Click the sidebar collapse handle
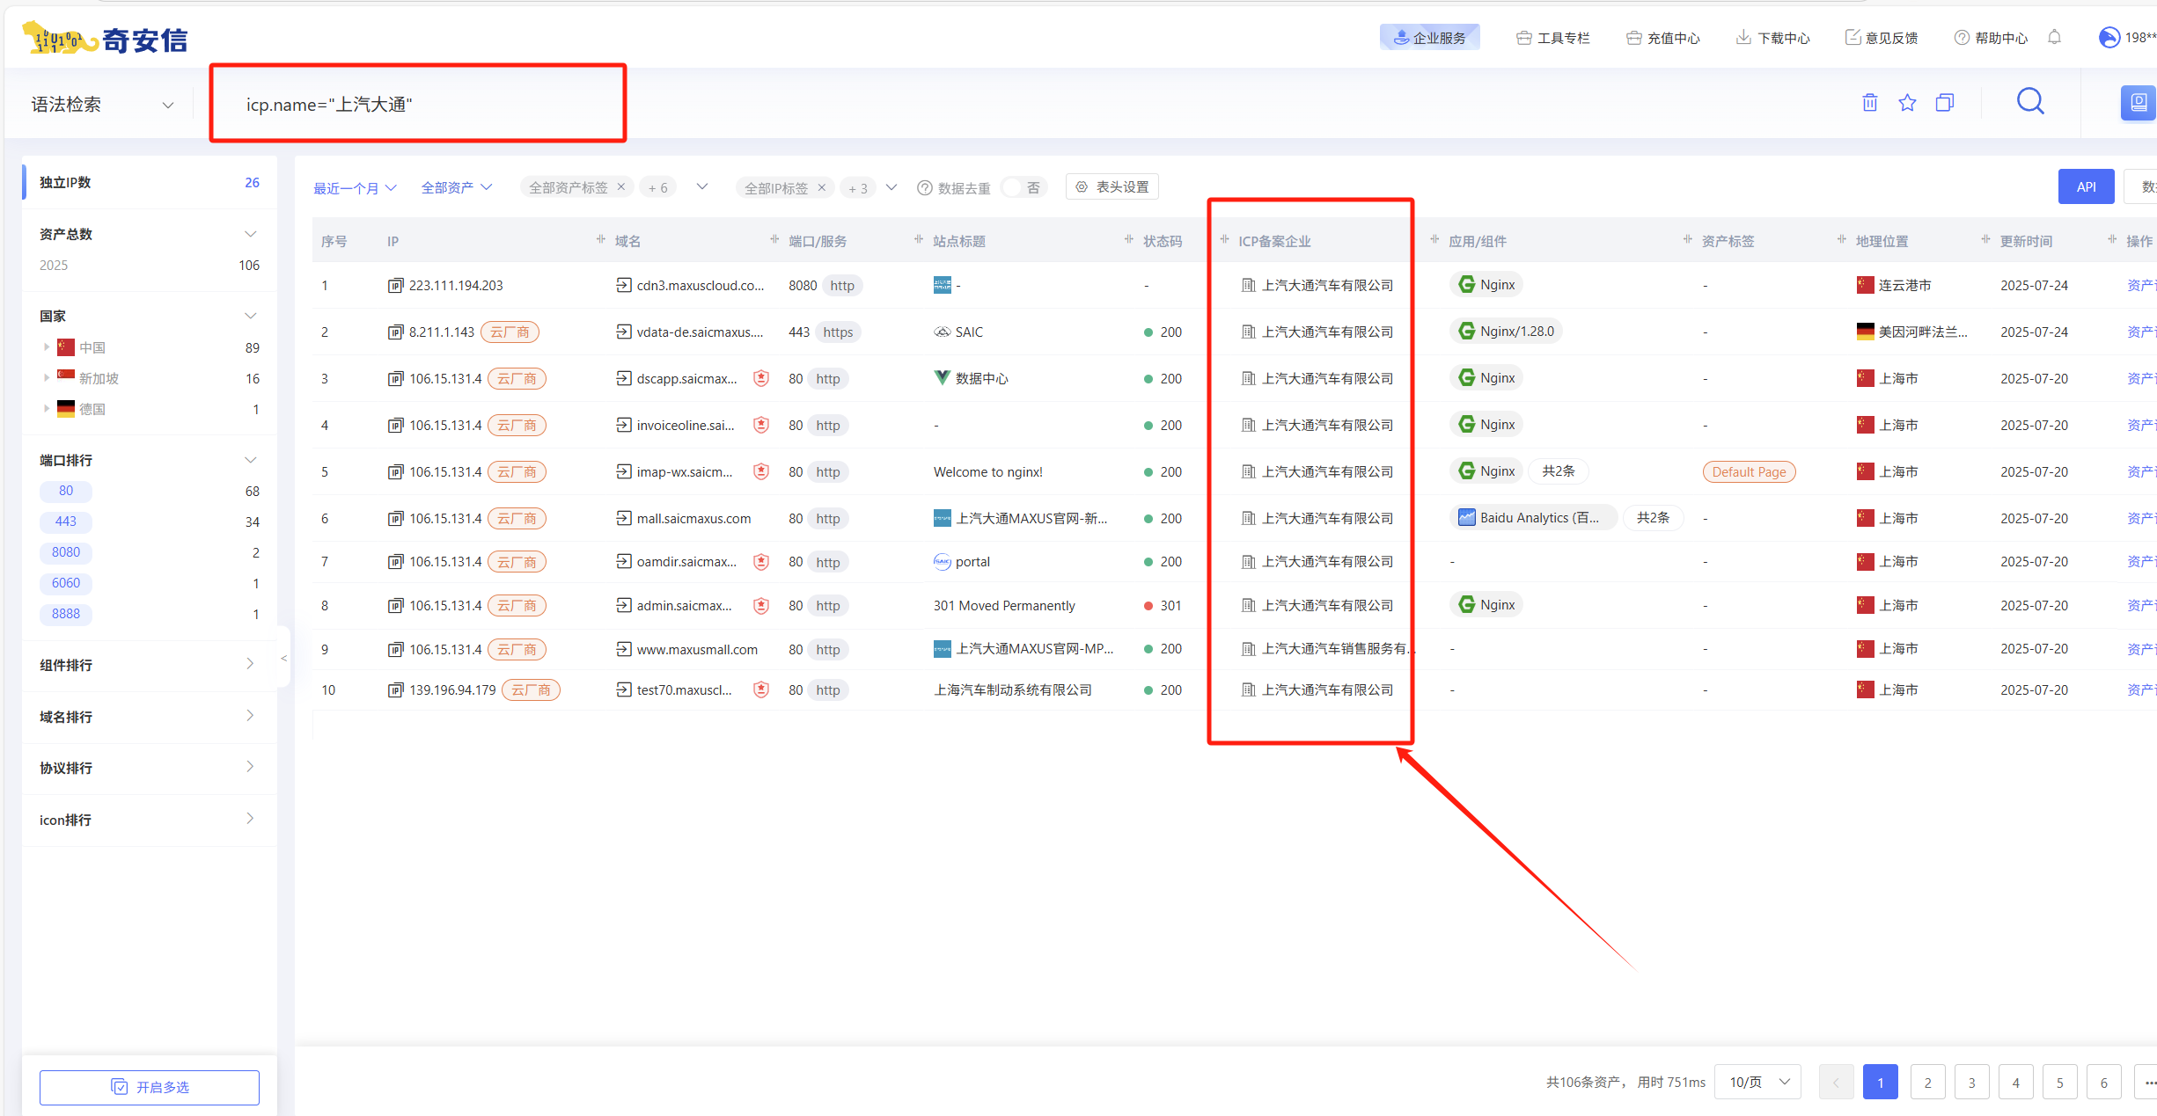The width and height of the screenshot is (2157, 1116). pyautogui.click(x=283, y=658)
